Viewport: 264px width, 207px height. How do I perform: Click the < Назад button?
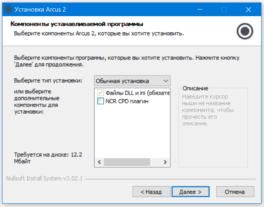coord(151,192)
